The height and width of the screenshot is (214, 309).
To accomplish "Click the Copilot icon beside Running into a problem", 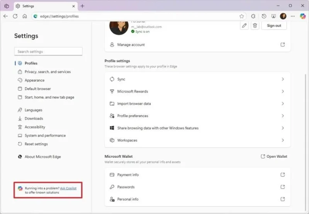I will 20,189.
